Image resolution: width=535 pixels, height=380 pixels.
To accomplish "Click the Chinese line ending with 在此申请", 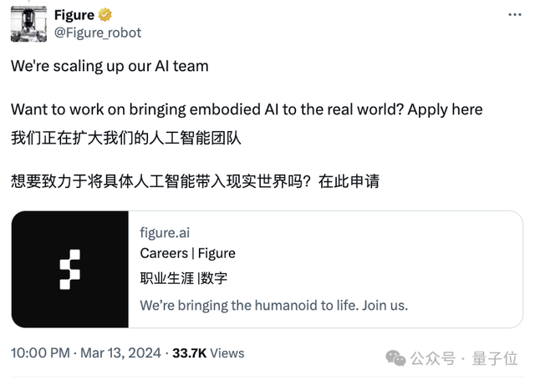I will pyautogui.click(x=196, y=180).
